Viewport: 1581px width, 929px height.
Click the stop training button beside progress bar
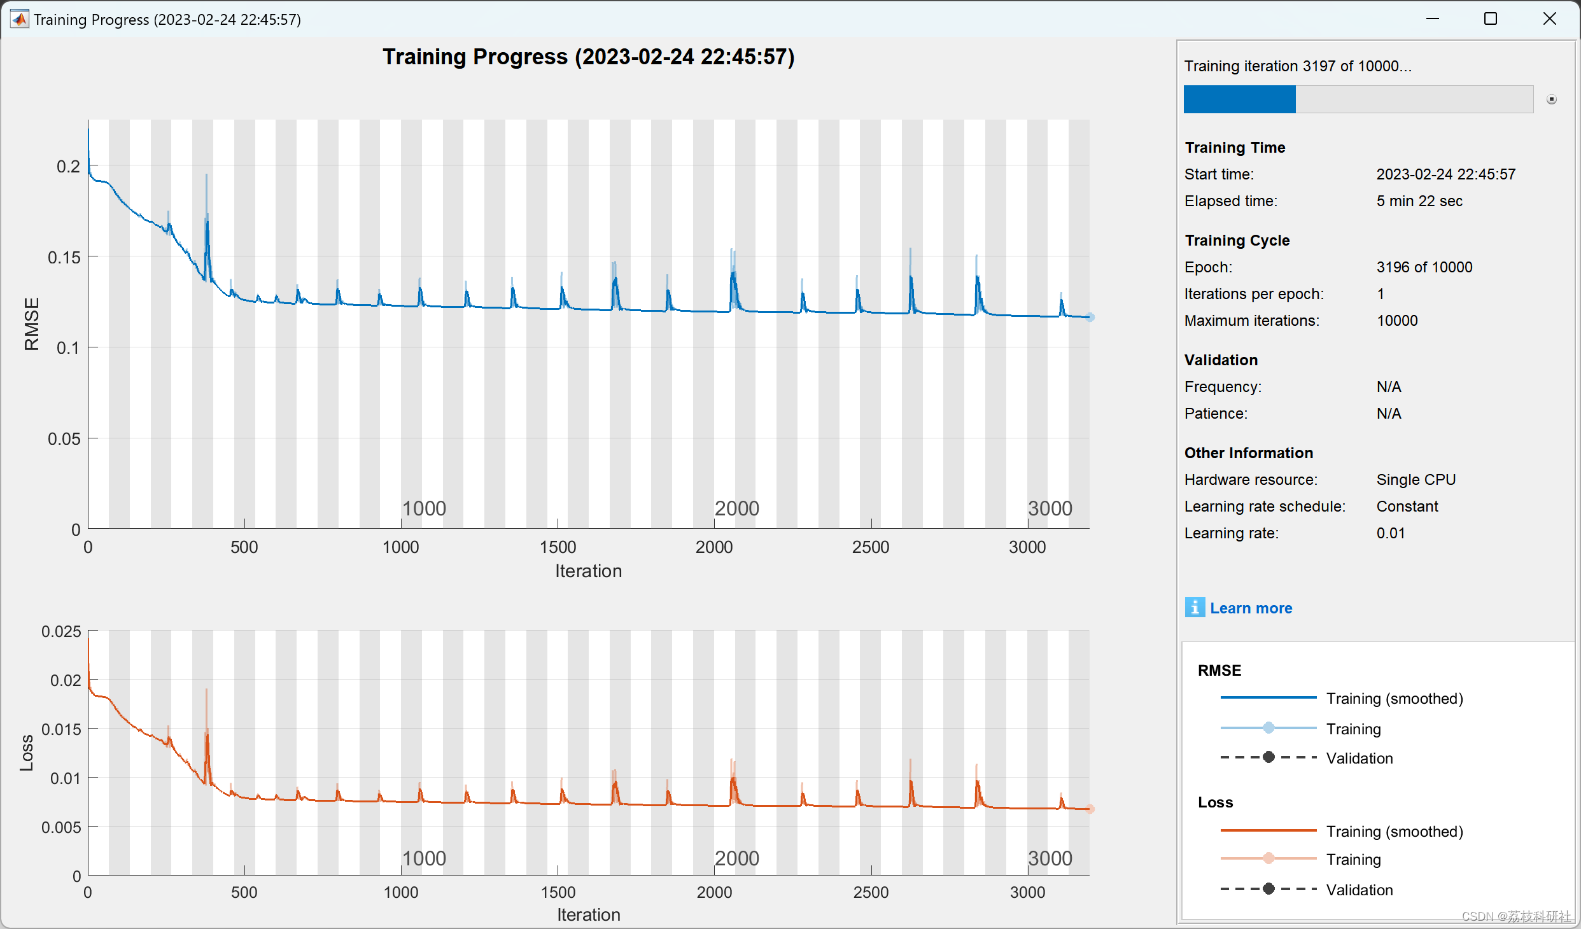coord(1552,99)
